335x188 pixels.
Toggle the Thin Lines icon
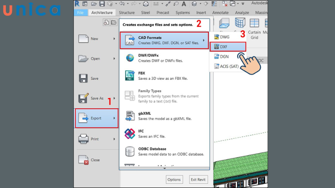pos(214,4)
